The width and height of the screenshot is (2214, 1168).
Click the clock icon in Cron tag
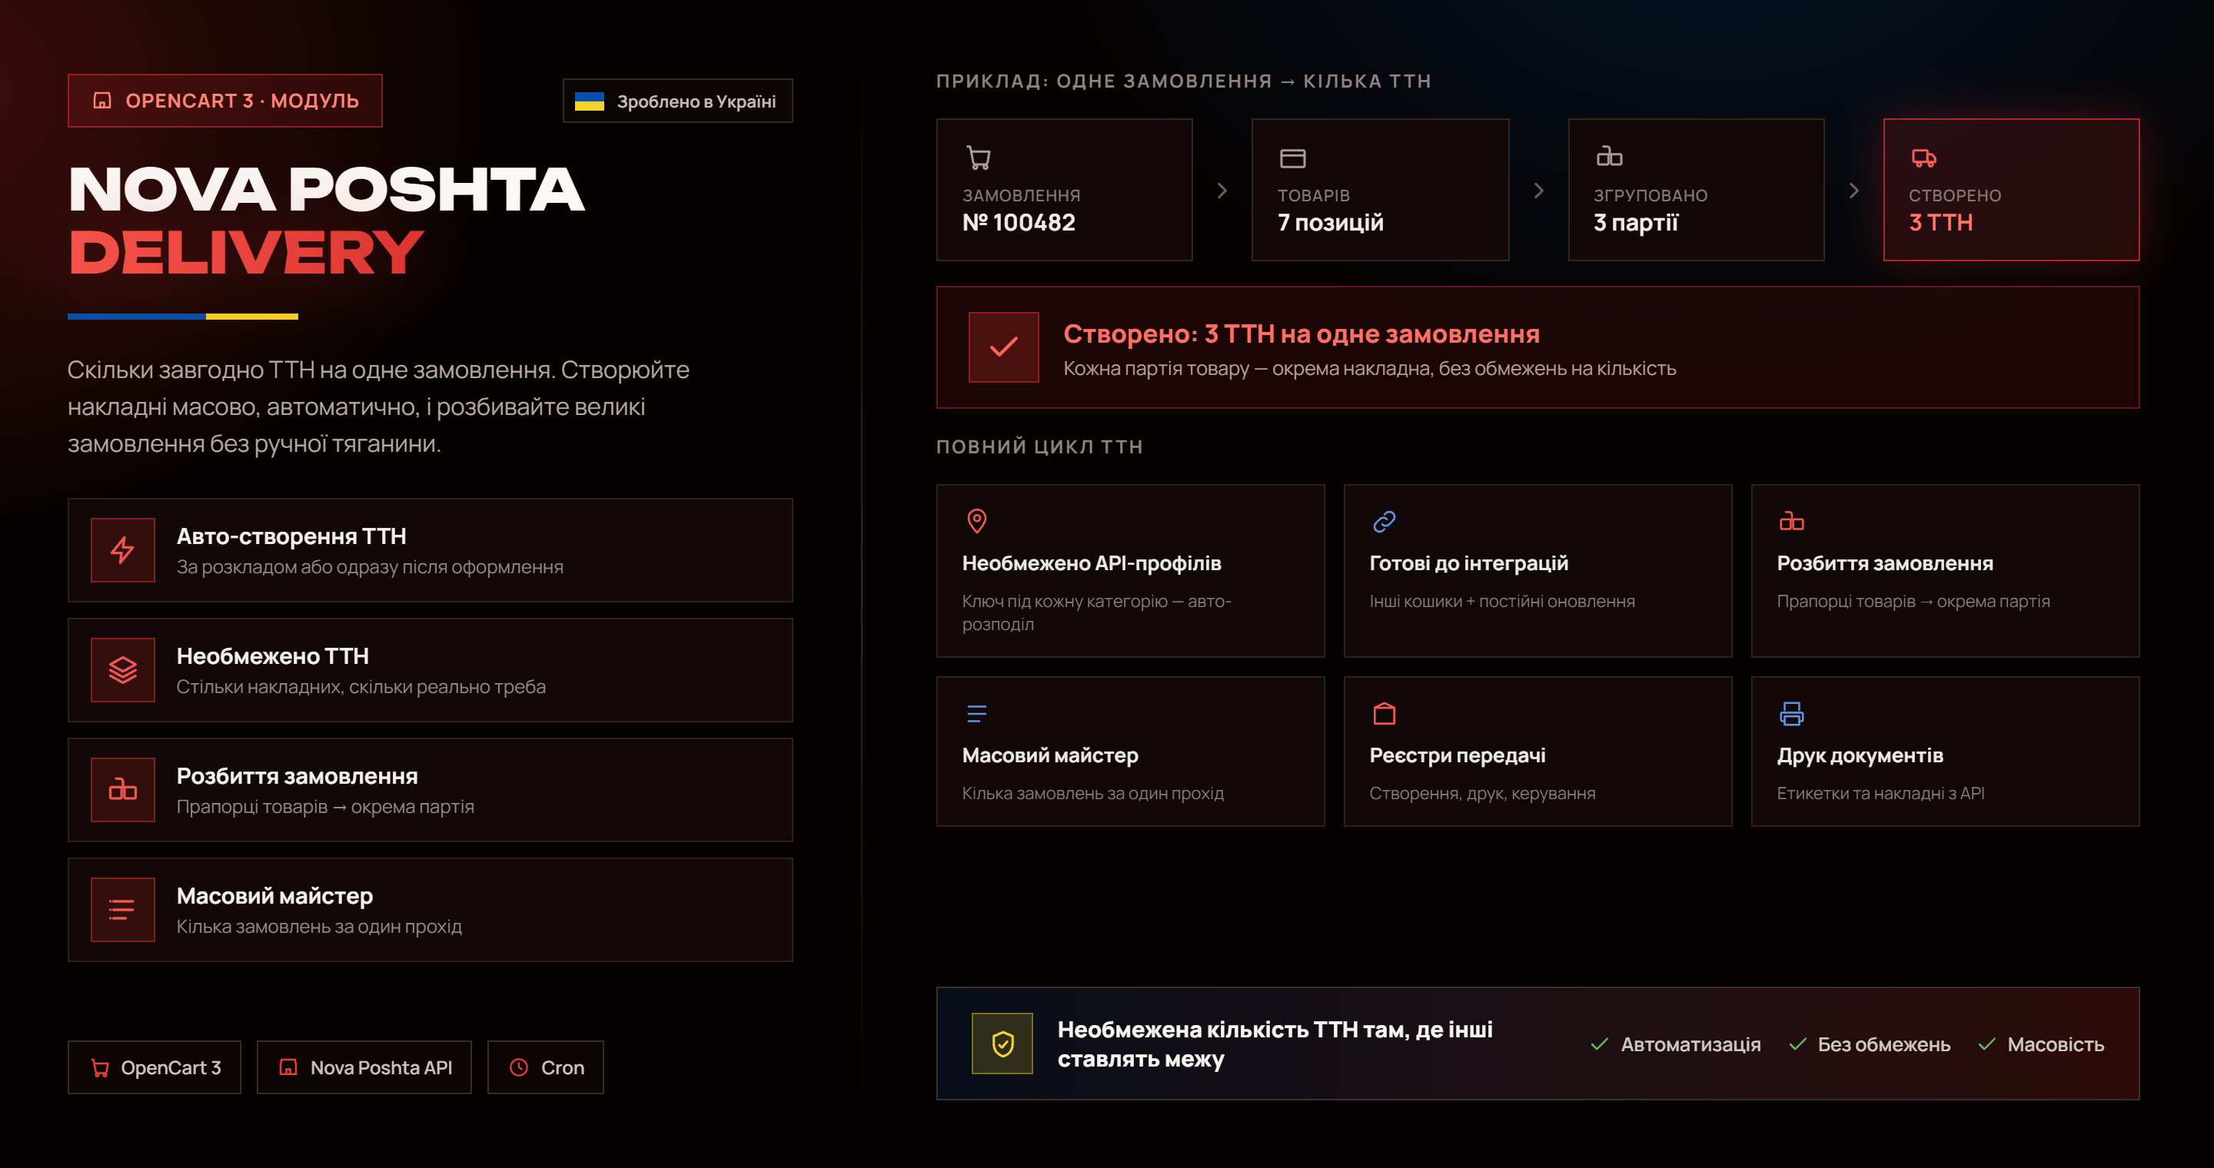click(519, 1067)
